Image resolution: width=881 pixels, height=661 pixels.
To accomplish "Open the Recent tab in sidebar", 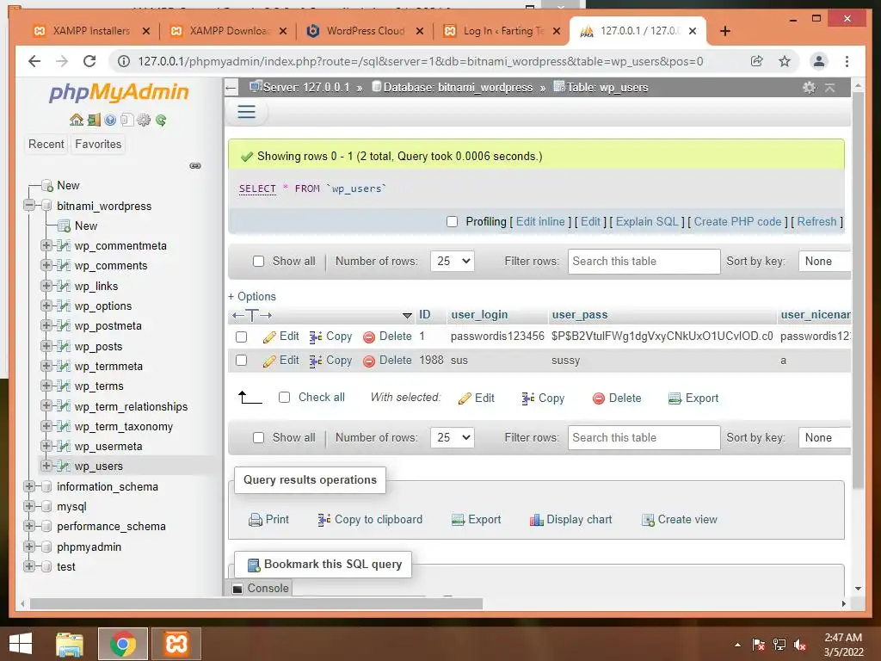I will 46,145.
